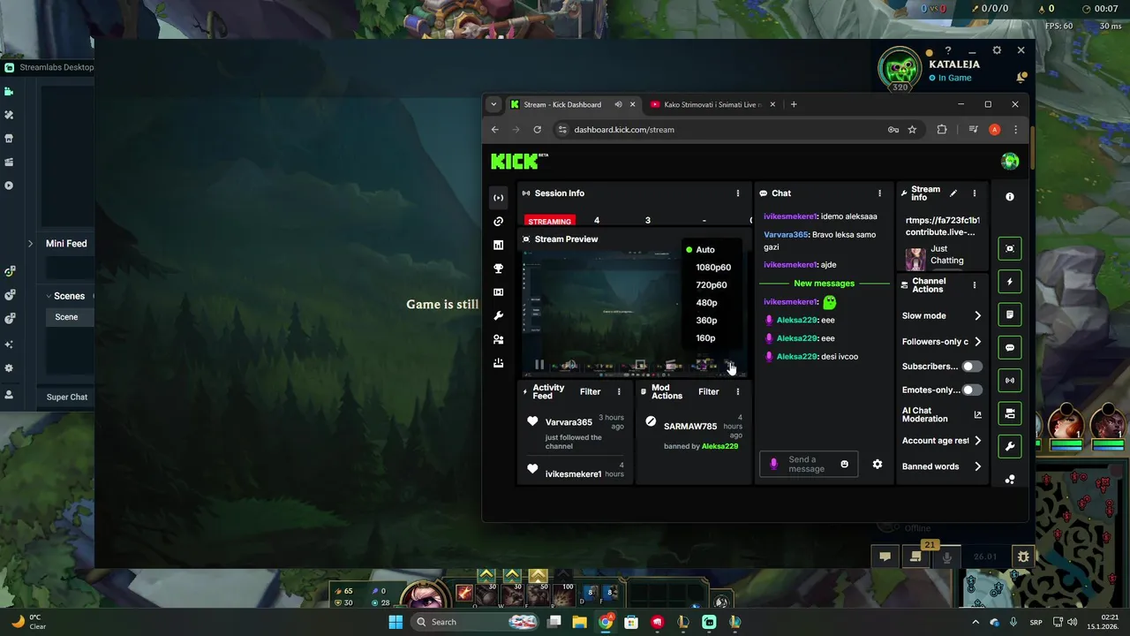
Task: Toggle Channel Actions widget button
Action: pyautogui.click(x=1010, y=413)
